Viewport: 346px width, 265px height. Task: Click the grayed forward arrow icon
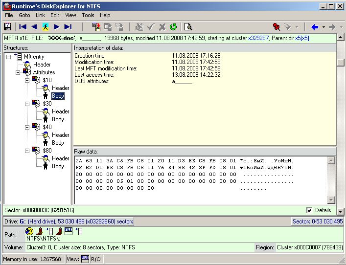[x=332, y=27]
